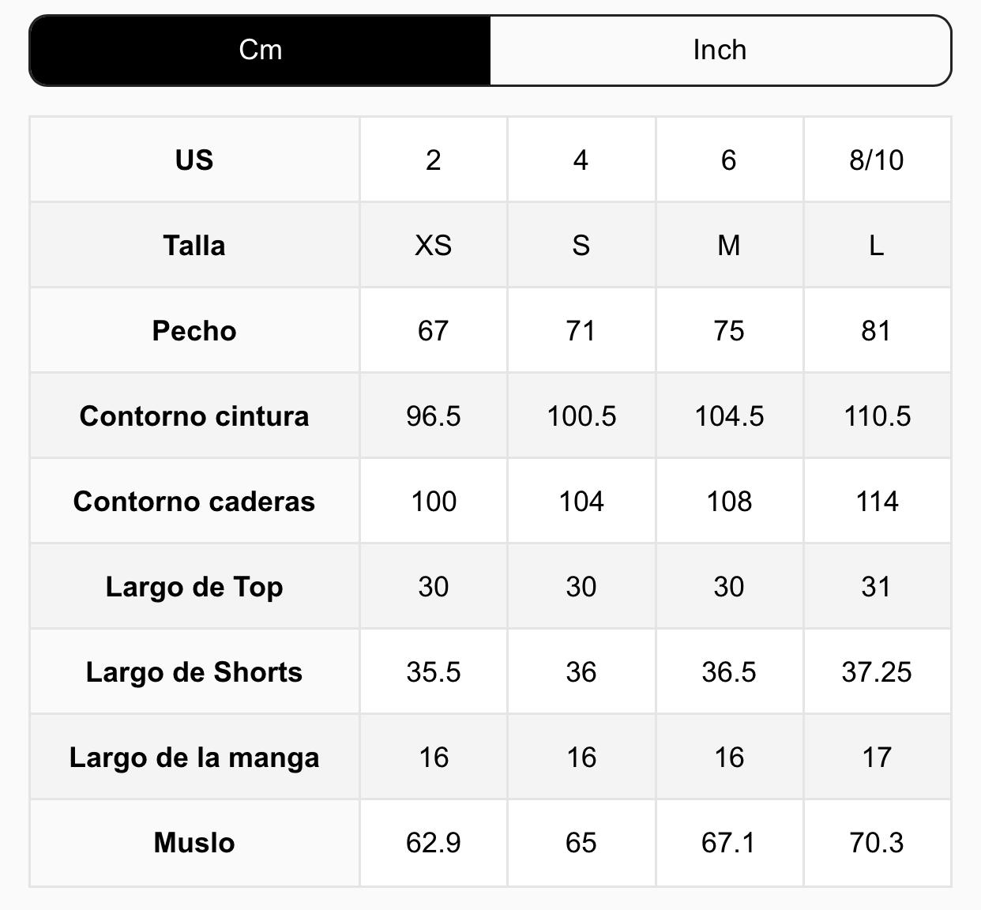981x910 pixels.
Task: Click the 81 chest measurement value
Action: point(877,330)
